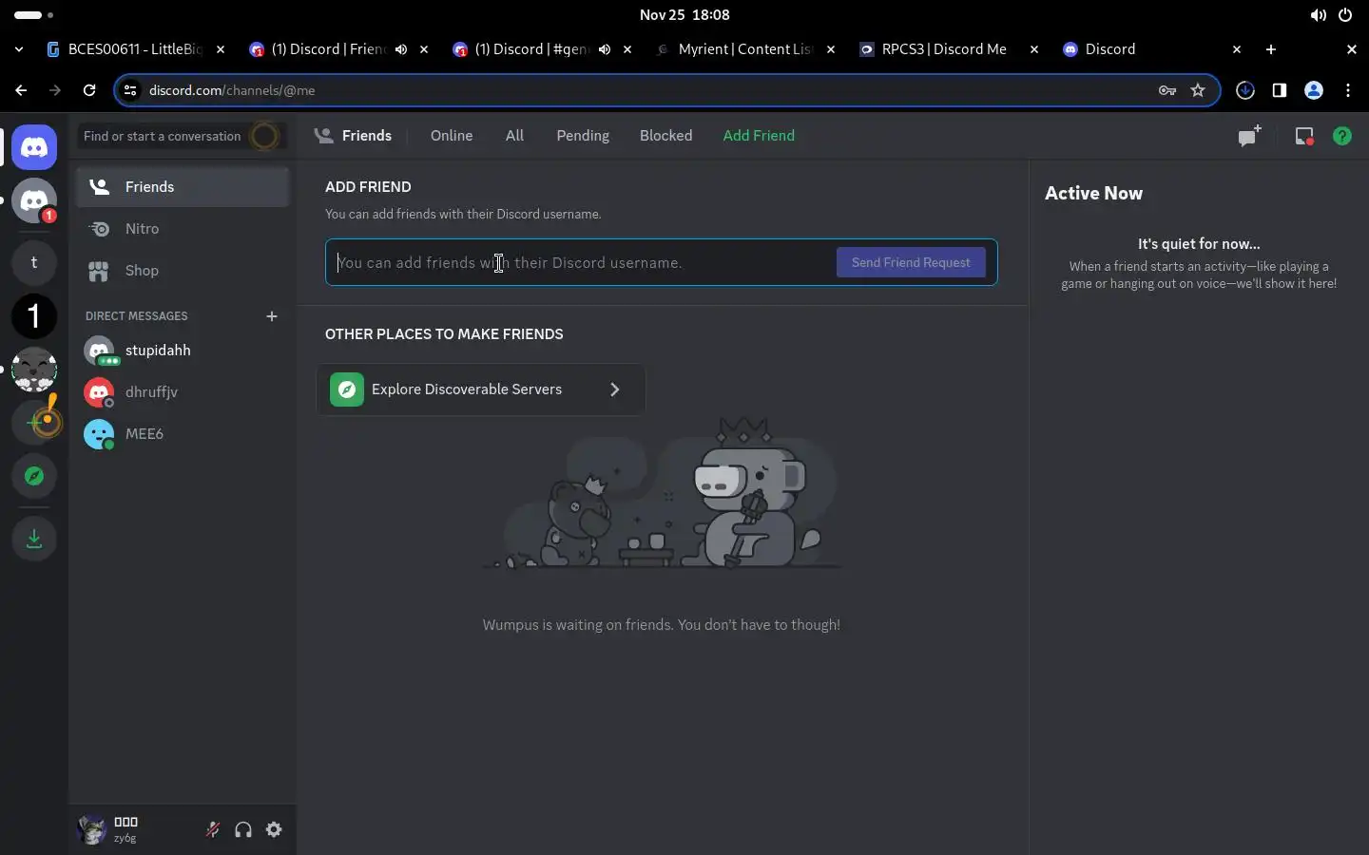Viewport: 1369px width, 855px height.
Task: Switch to BCES00611 LittleBig browser tab
Action: pyautogui.click(x=136, y=49)
